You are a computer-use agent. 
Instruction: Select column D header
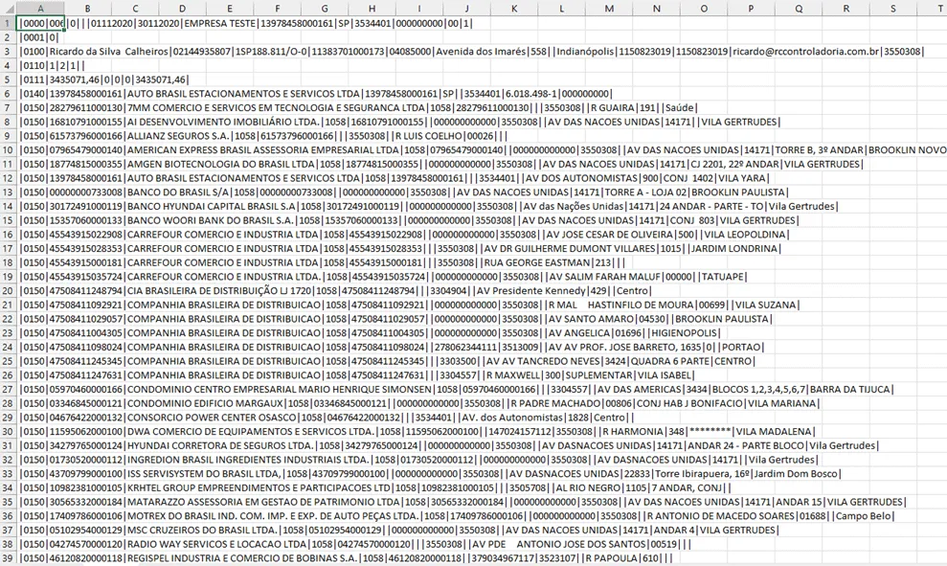click(x=182, y=9)
